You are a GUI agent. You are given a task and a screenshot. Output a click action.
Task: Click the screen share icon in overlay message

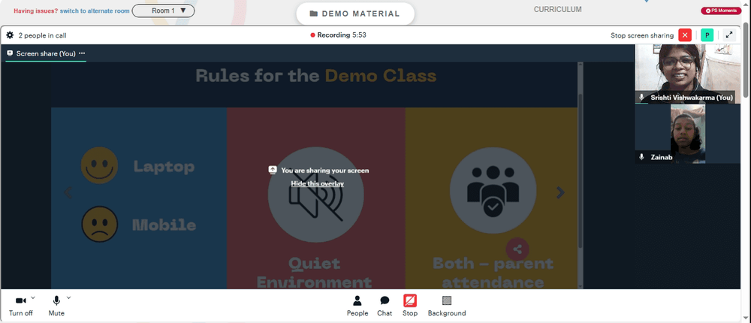pyautogui.click(x=273, y=170)
